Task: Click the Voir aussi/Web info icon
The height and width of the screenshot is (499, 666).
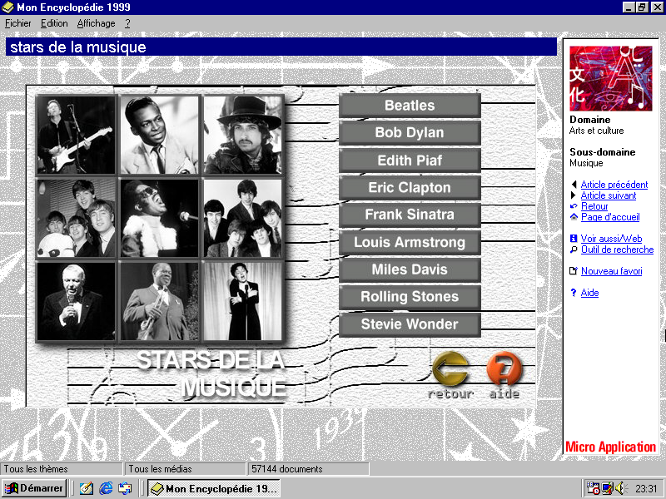Action: tap(574, 239)
